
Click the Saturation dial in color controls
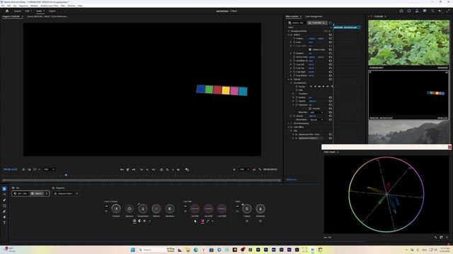(170, 209)
